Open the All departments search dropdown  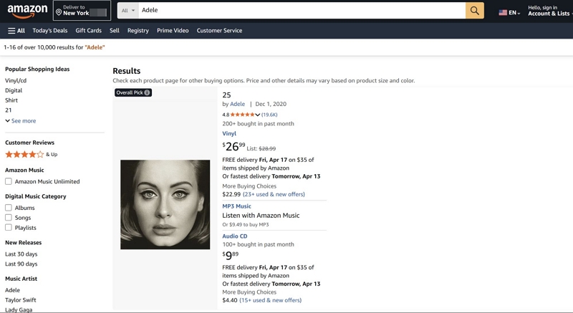point(128,11)
